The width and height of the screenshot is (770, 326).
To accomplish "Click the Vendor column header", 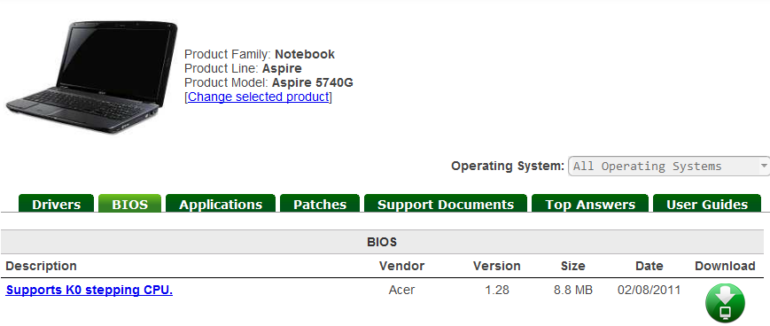I will [x=401, y=266].
